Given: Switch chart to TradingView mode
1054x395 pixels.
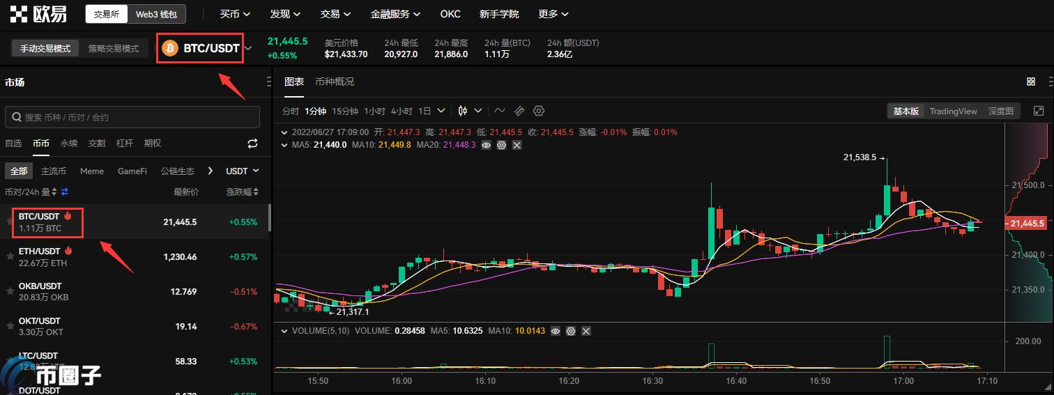Looking at the screenshot, I should pyautogui.click(x=953, y=111).
